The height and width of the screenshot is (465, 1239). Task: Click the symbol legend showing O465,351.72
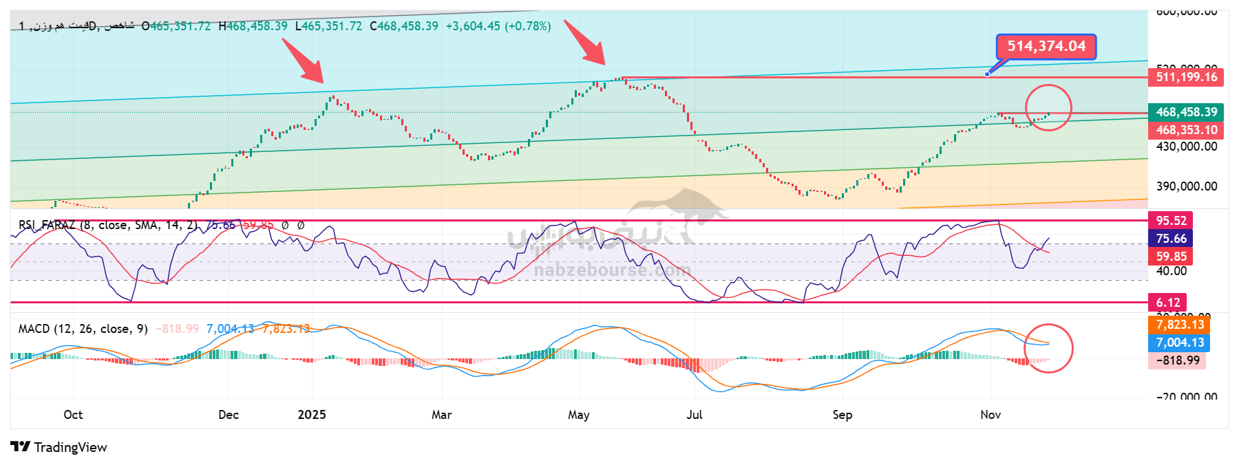(176, 26)
